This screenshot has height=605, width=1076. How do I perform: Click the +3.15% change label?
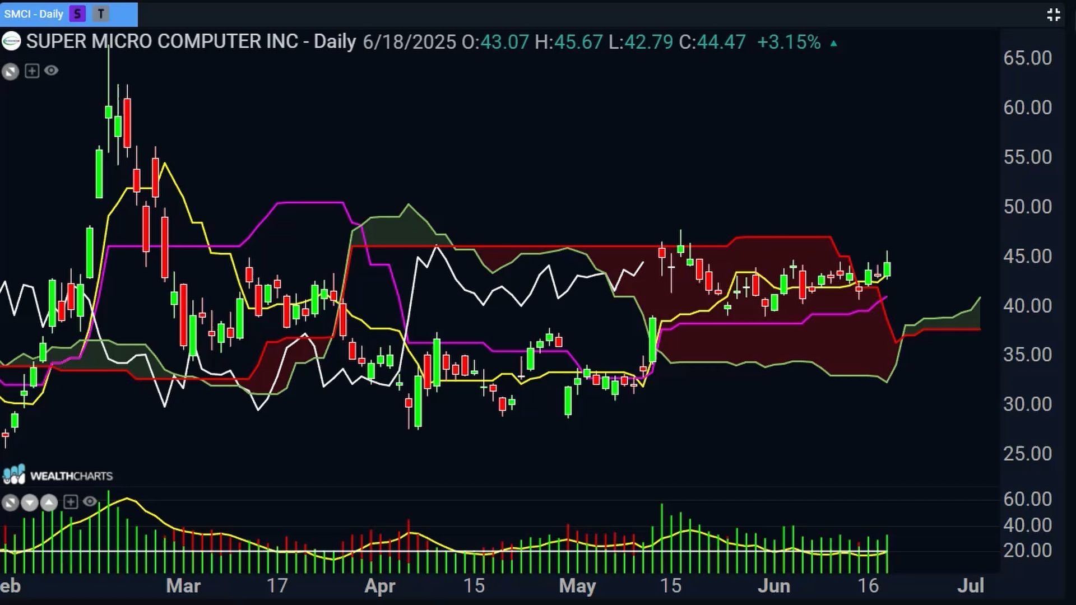tap(789, 42)
